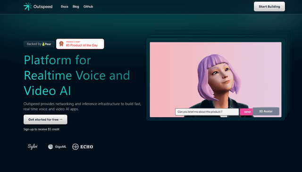Click the Product Hunt medal icon
Viewport: 302px width, 172px height.
61,44
